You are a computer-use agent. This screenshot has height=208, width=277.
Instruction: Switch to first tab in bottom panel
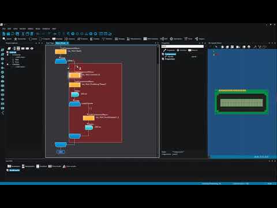[x=14, y=166]
